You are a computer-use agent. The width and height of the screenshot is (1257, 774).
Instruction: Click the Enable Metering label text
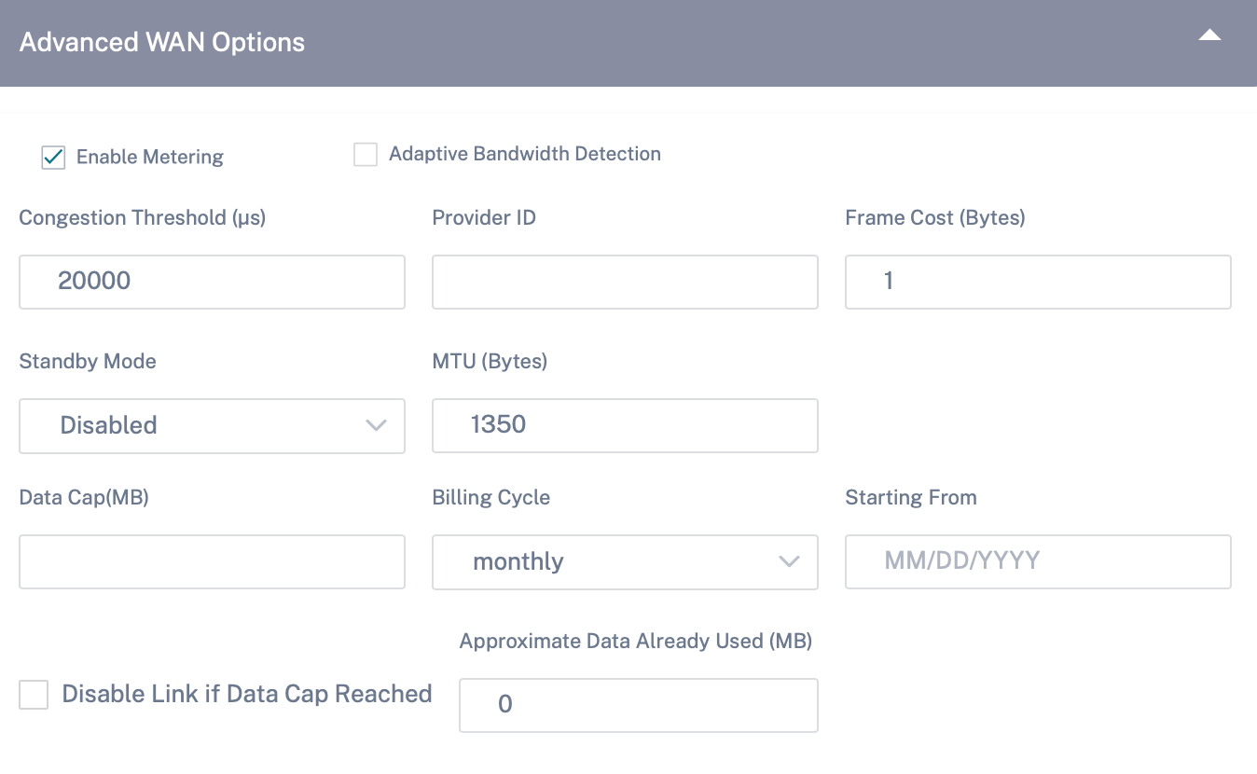coord(150,157)
